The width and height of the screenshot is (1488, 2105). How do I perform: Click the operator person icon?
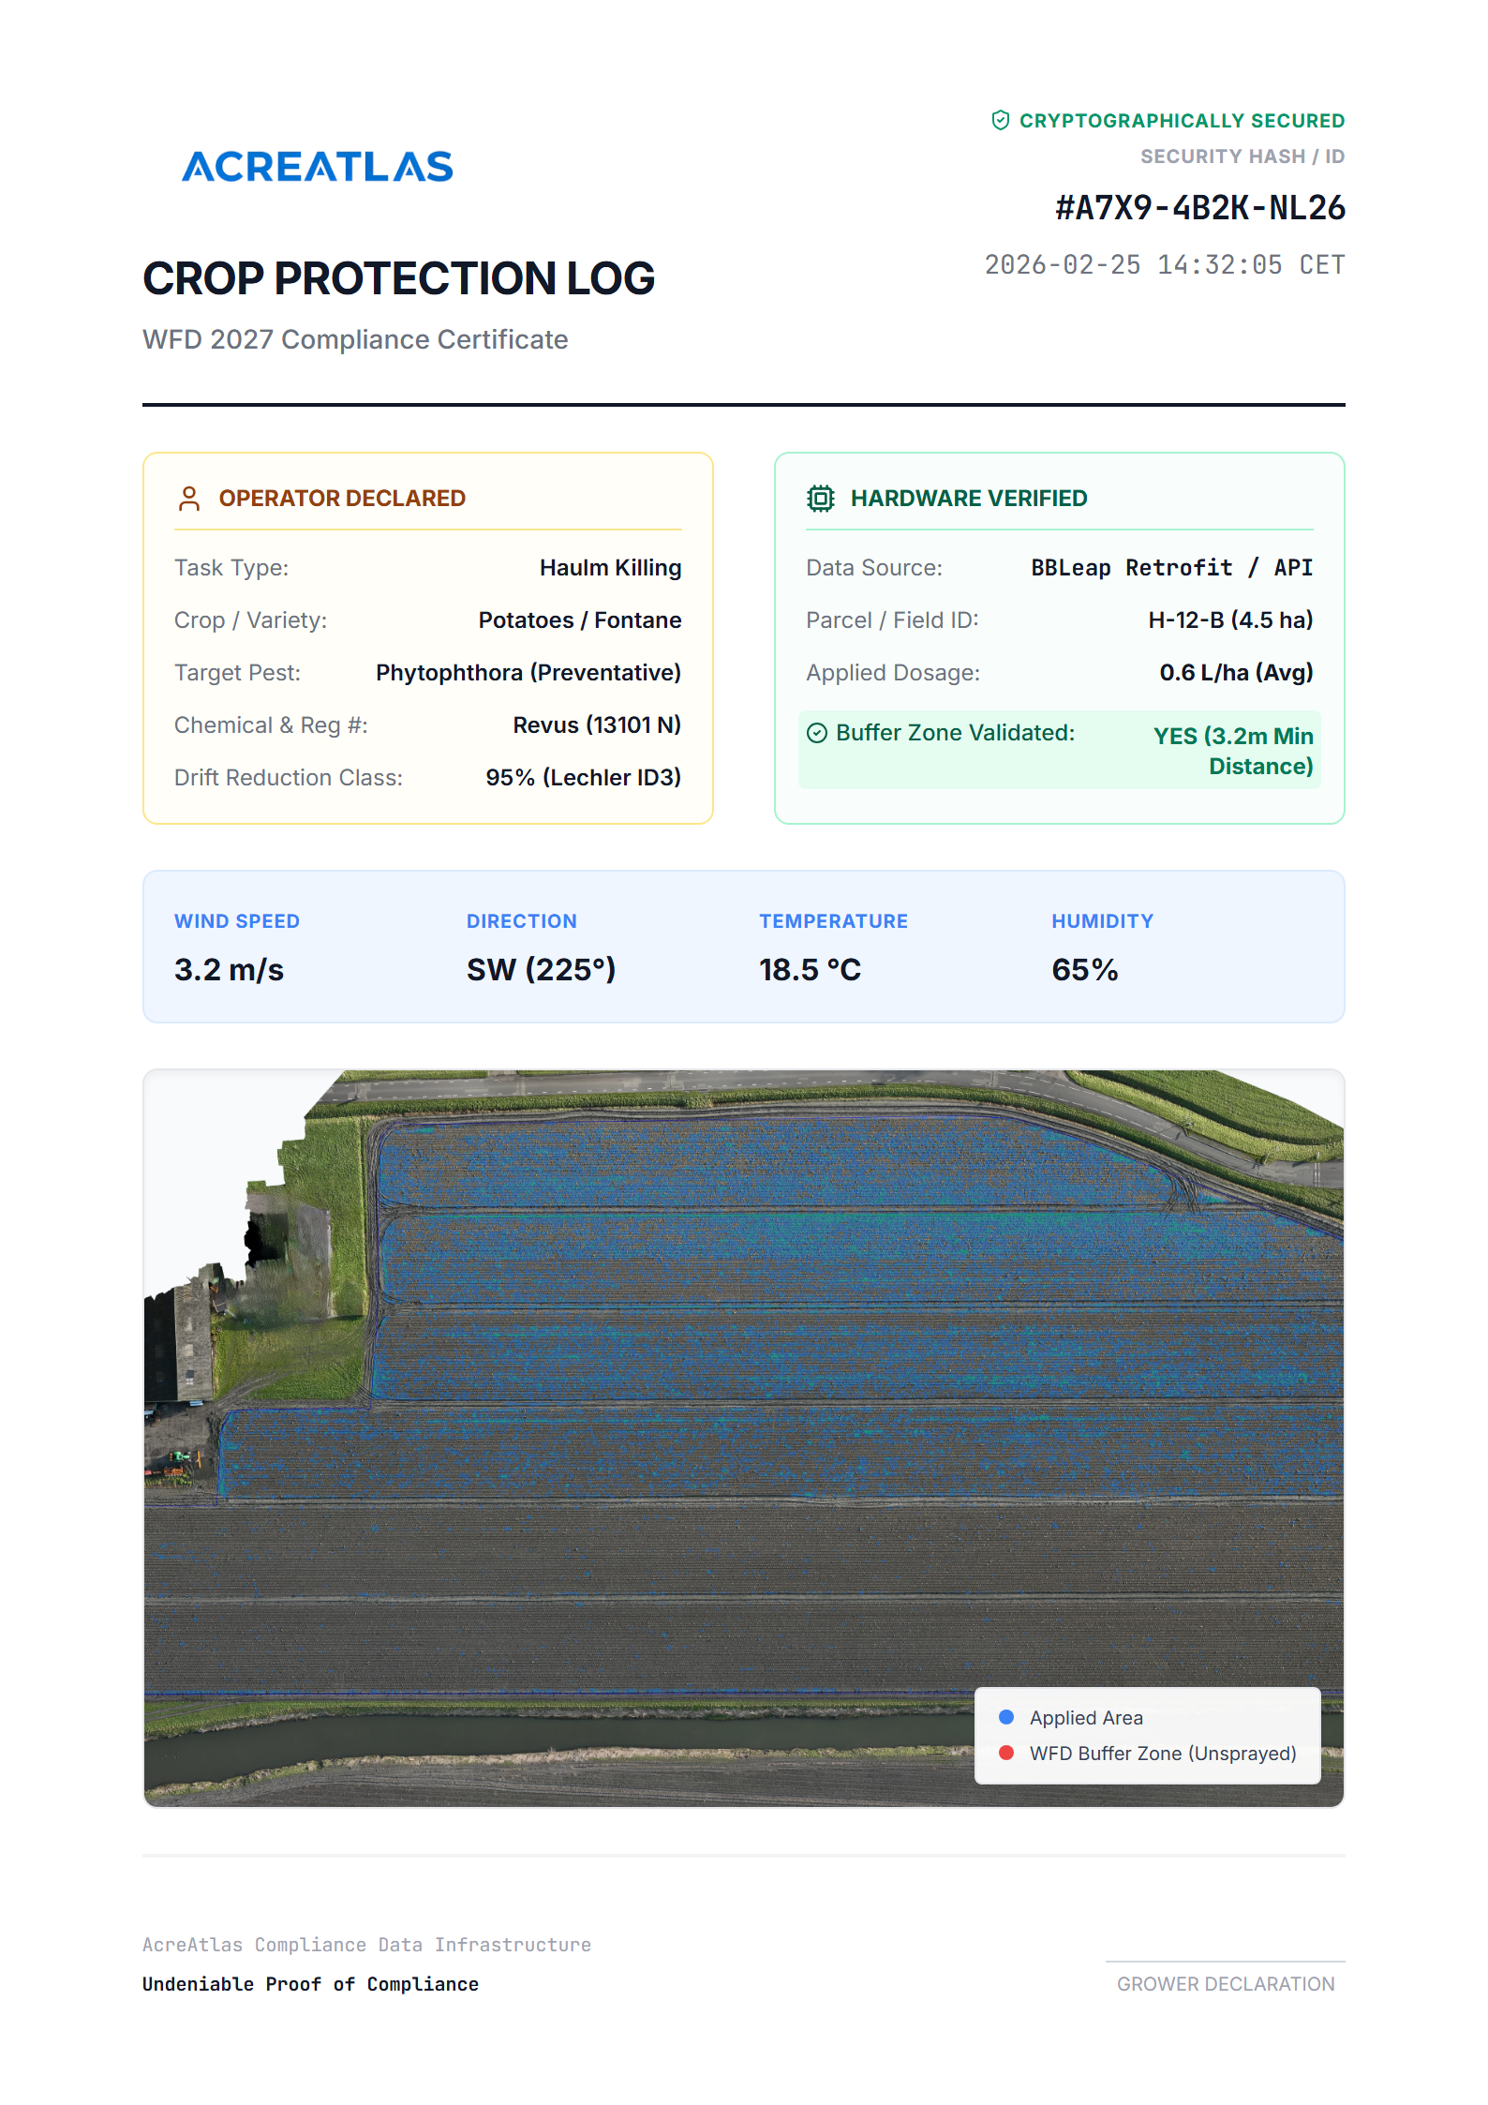pos(188,499)
